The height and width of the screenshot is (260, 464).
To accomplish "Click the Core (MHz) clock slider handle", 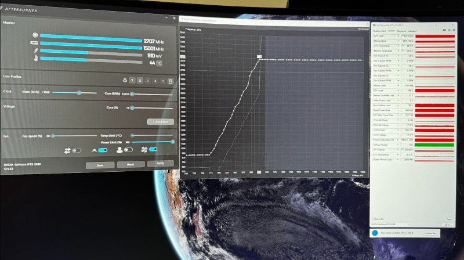I will [132, 94].
